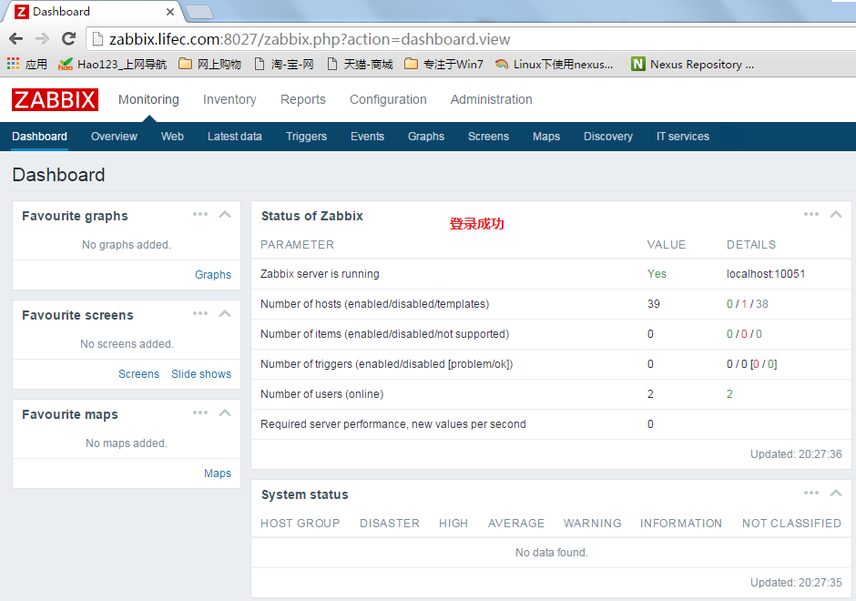Screen dimensions: 856x601
Task: Switch to the Graphs submenu
Action: tap(426, 137)
